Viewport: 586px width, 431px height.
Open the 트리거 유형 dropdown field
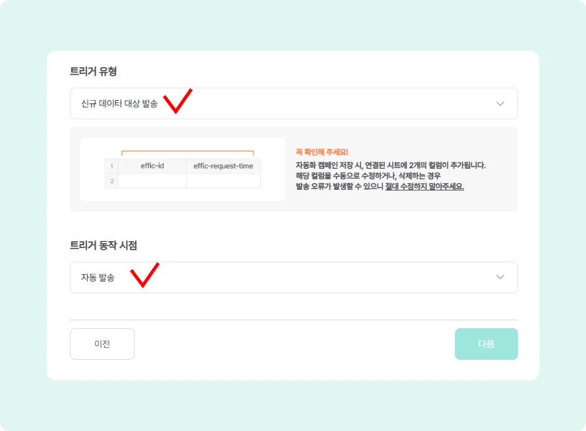(293, 103)
